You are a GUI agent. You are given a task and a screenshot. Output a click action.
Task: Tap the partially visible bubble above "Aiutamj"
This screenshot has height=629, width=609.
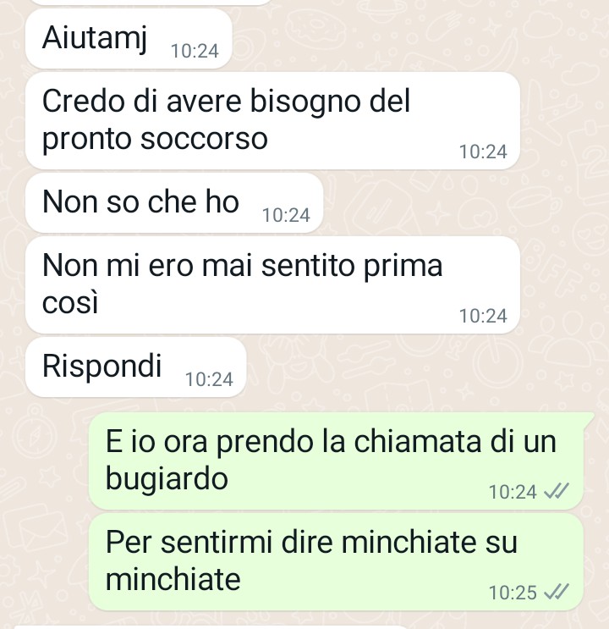click(150, 2)
